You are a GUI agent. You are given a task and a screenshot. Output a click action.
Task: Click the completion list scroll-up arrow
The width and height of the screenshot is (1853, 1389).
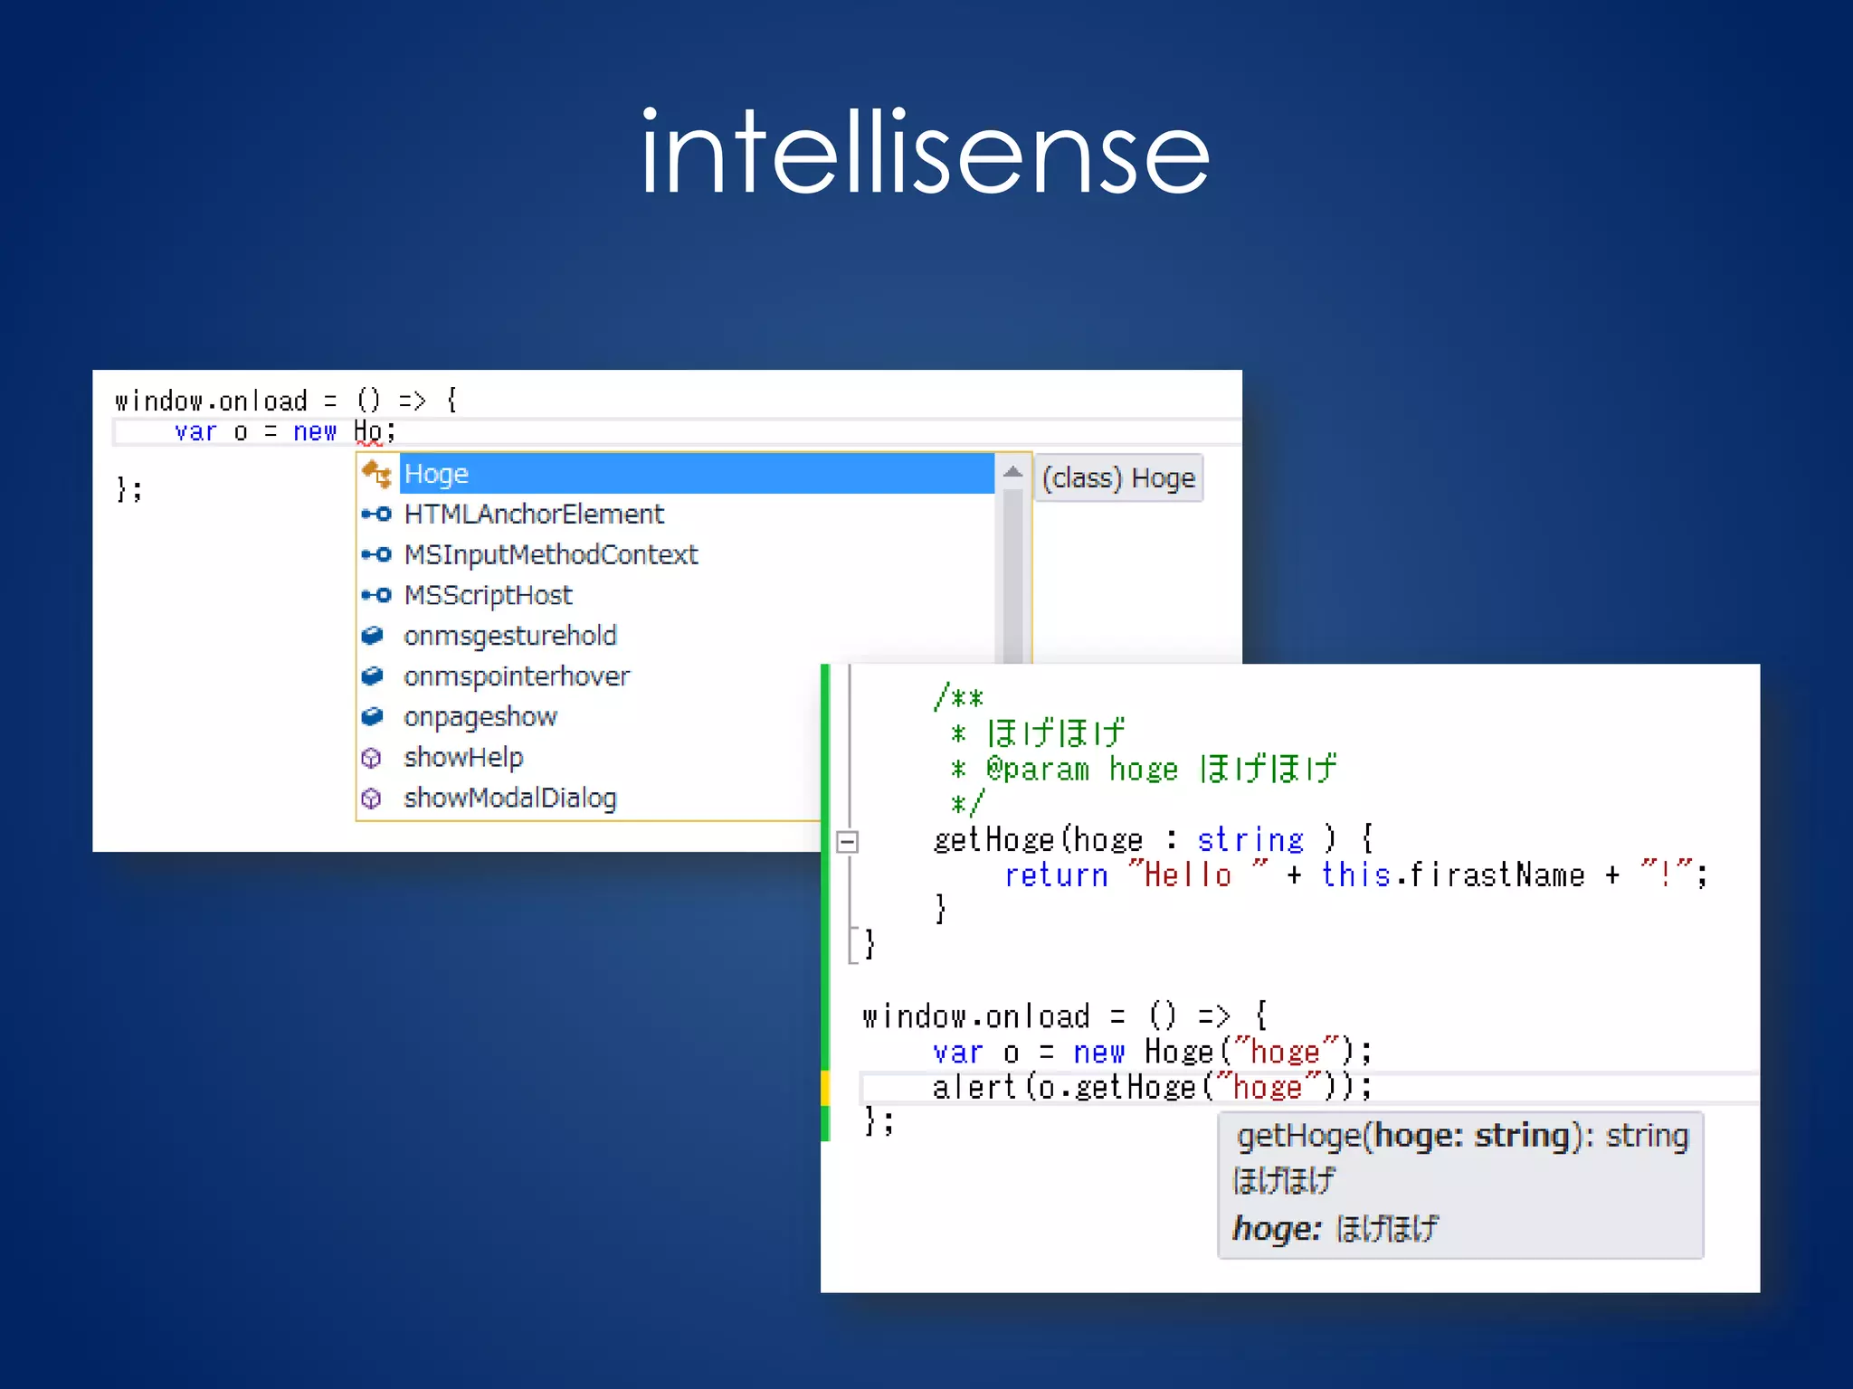1013,472
